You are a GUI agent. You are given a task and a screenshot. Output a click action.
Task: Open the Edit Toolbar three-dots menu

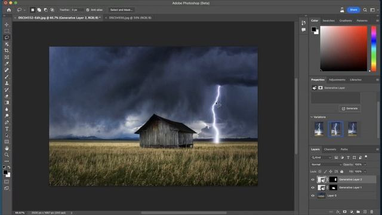click(7, 161)
